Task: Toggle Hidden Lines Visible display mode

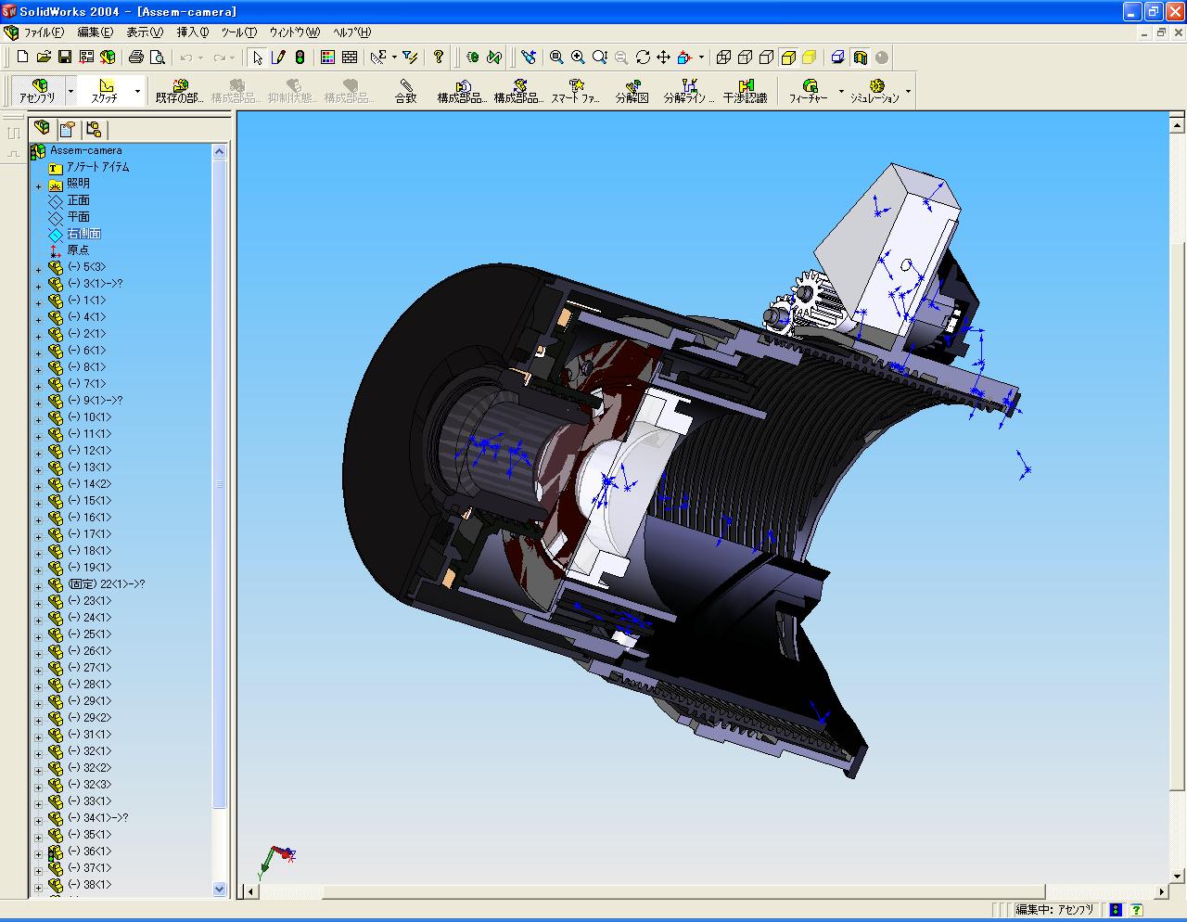Action: coord(746,58)
